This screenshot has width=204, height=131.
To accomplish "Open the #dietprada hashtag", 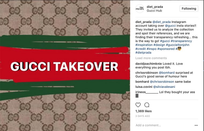I will [143, 53].
